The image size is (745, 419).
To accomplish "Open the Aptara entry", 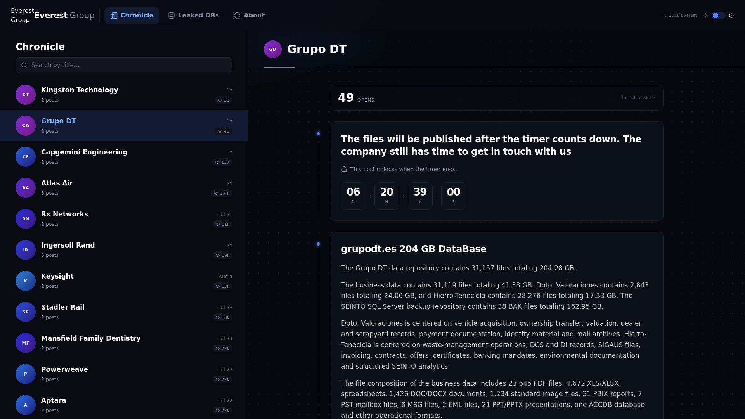I will (124, 405).
